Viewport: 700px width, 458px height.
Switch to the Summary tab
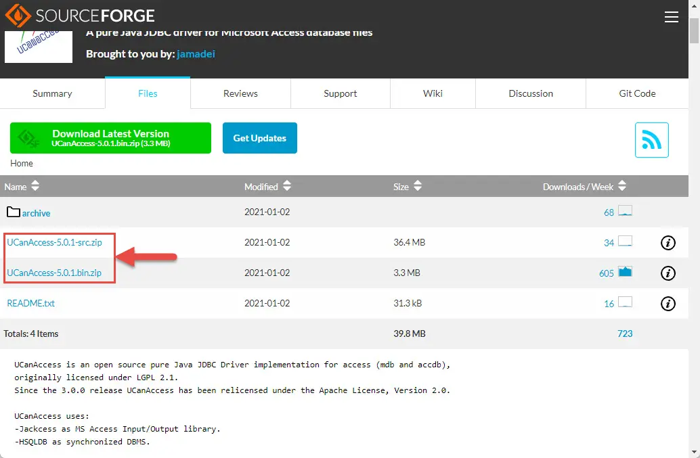coord(52,93)
